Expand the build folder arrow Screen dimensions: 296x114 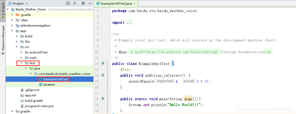[17, 36]
